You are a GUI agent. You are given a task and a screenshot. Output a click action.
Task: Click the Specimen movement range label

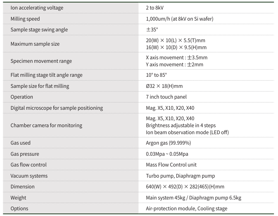(41, 61)
